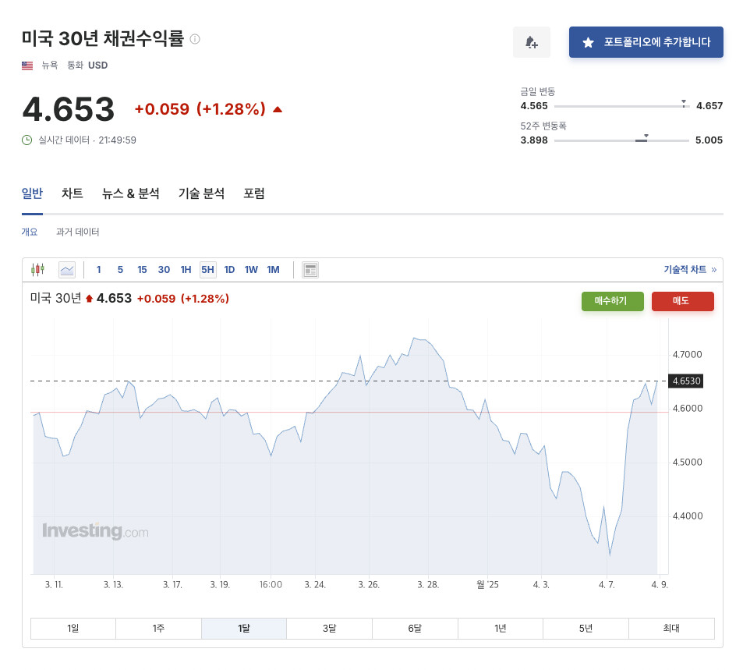
Task: Click the red 매도 button
Action: (682, 301)
